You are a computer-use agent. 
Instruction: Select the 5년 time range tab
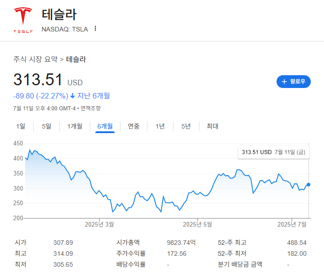pos(186,126)
